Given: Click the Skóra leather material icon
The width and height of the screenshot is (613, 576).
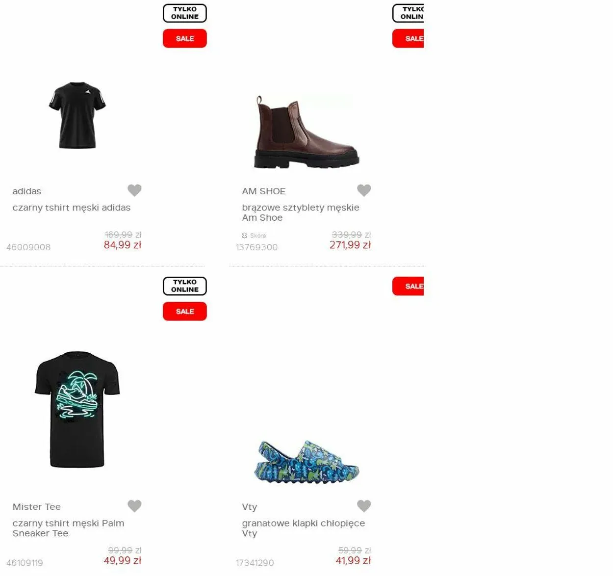Looking at the screenshot, I should click(245, 236).
